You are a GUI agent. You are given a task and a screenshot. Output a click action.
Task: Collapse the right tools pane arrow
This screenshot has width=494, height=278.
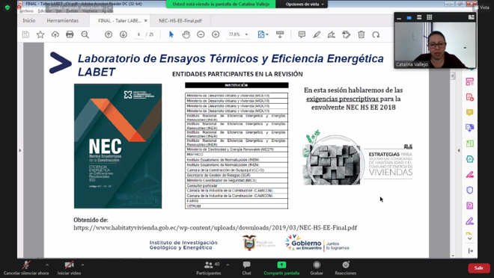(x=459, y=150)
